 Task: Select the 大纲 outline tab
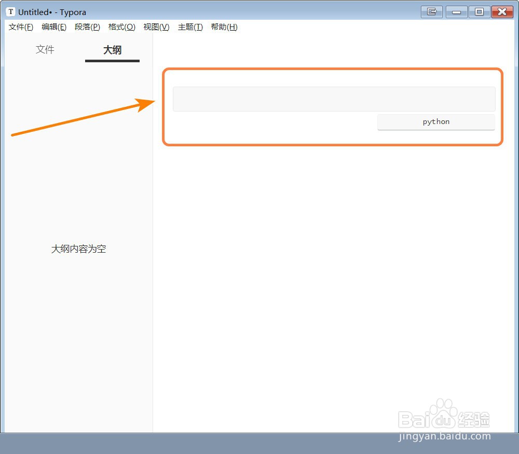tap(112, 50)
